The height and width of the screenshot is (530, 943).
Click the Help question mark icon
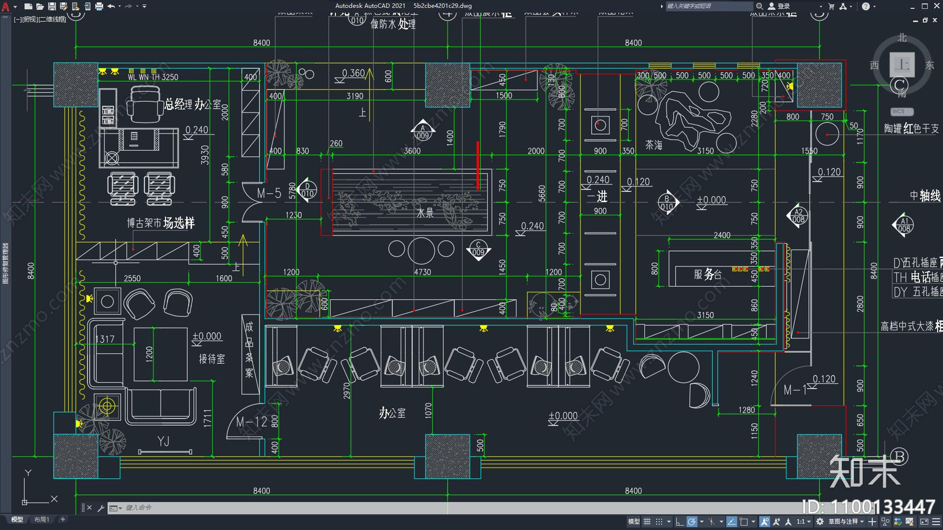(x=865, y=6)
